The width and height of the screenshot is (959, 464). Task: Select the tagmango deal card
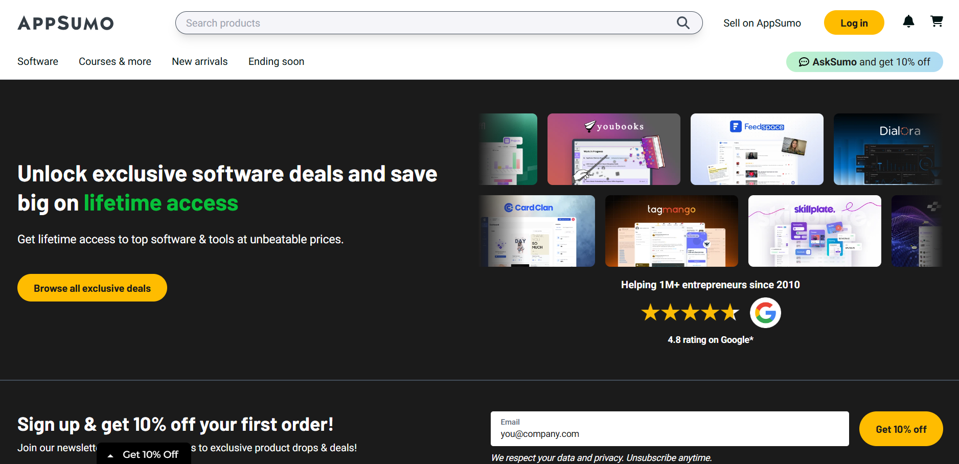pyautogui.click(x=671, y=231)
